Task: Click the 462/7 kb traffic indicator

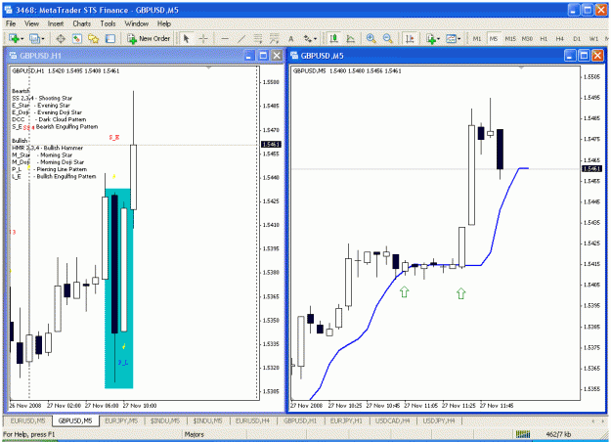Action: (x=558, y=434)
